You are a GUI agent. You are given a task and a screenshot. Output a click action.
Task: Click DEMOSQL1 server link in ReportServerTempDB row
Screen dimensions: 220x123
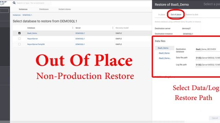coord(80,44)
